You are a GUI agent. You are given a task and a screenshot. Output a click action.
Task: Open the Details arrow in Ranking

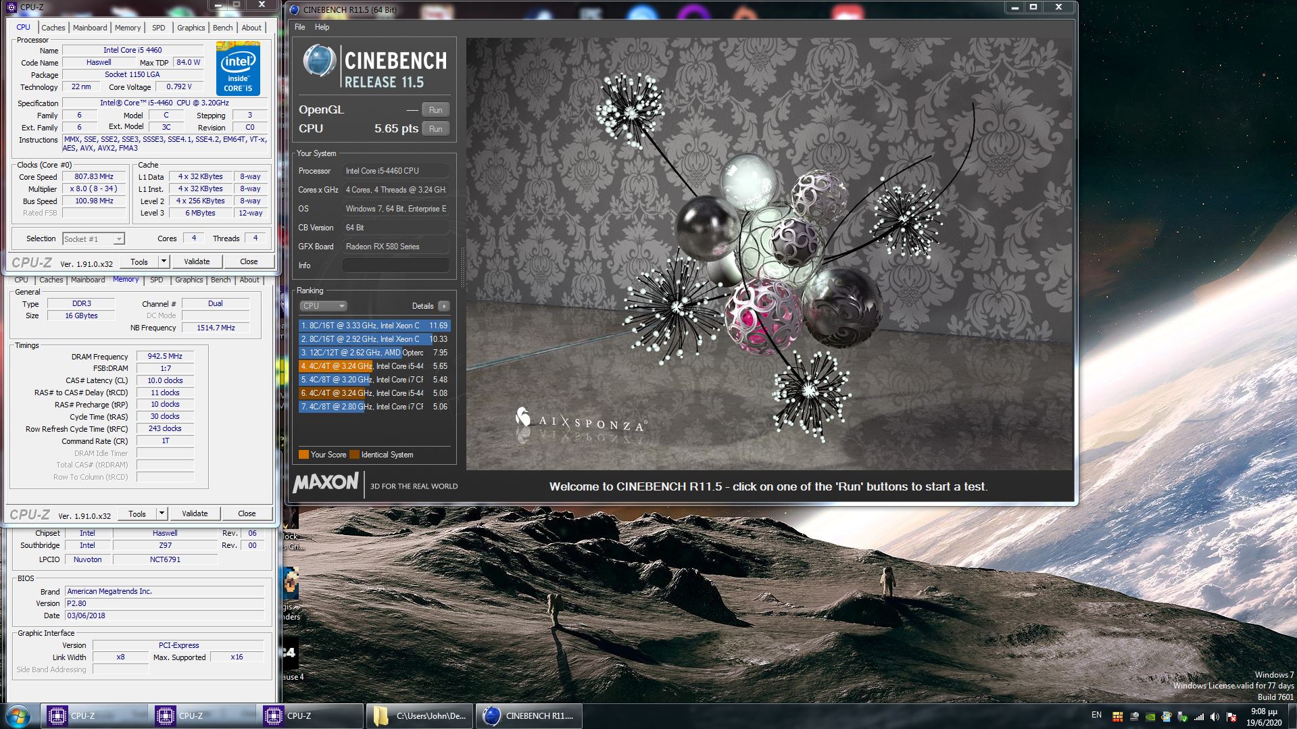[444, 306]
